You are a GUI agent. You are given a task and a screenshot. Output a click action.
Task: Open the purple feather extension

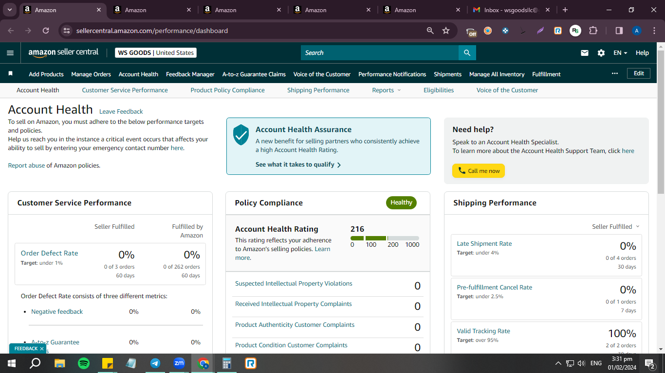tap(540, 31)
